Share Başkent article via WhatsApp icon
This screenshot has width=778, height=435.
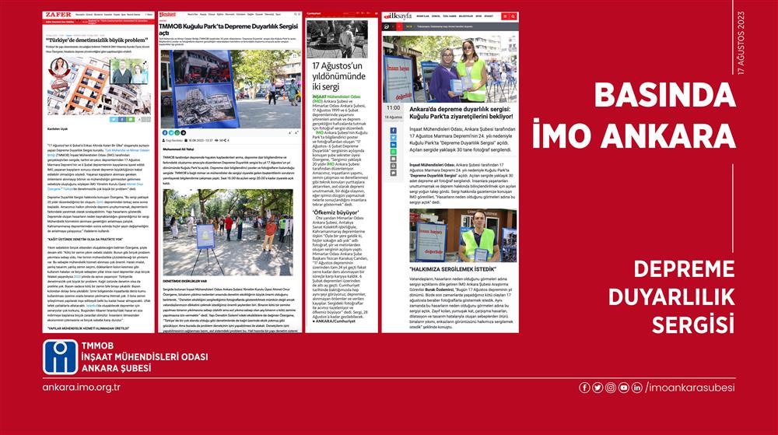pos(177,133)
